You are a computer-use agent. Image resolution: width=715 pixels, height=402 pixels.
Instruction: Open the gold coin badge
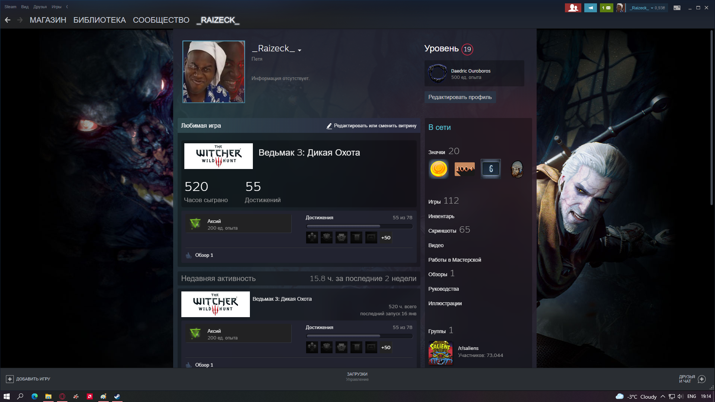(439, 169)
